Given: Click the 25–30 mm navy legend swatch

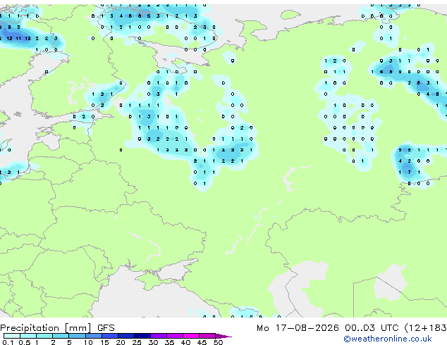Looking at the screenshot, I should pos(142,336).
